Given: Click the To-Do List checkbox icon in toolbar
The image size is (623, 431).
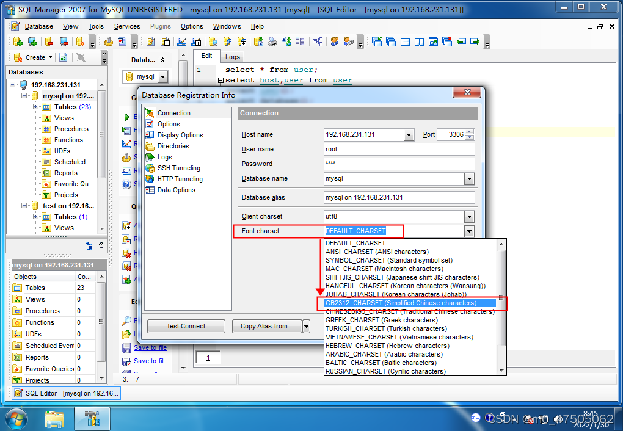Looking at the screenshot, I should [122, 42].
